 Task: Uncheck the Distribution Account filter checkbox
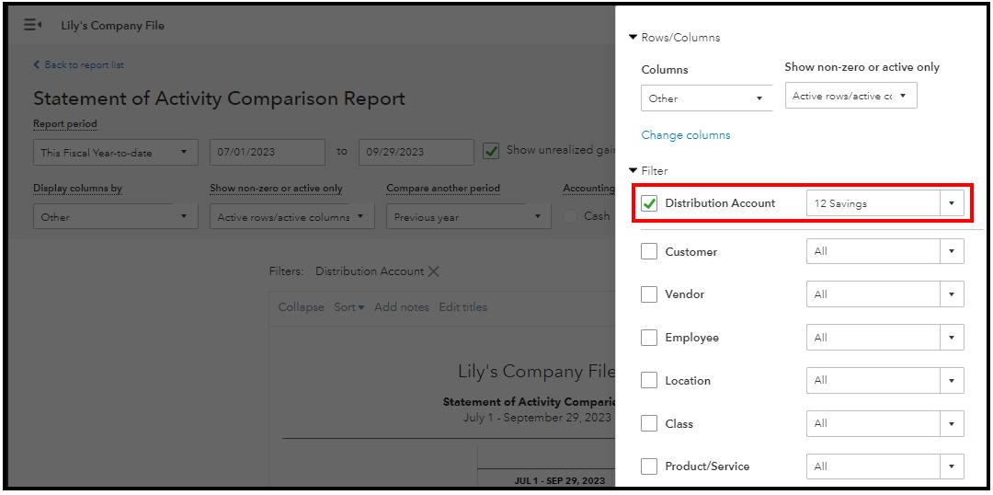point(650,203)
